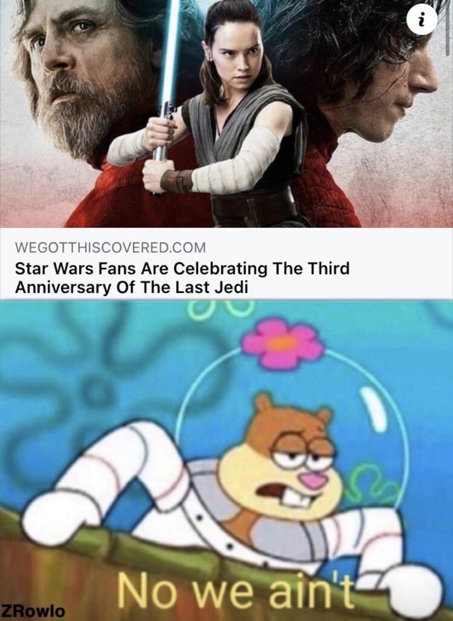Click the second headline line 'Anniversary Of The Last Jedi'
The image size is (453, 621).
(131, 287)
